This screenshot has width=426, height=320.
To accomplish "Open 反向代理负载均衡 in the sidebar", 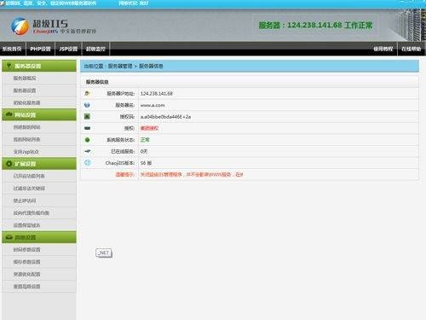I will click(x=39, y=212).
